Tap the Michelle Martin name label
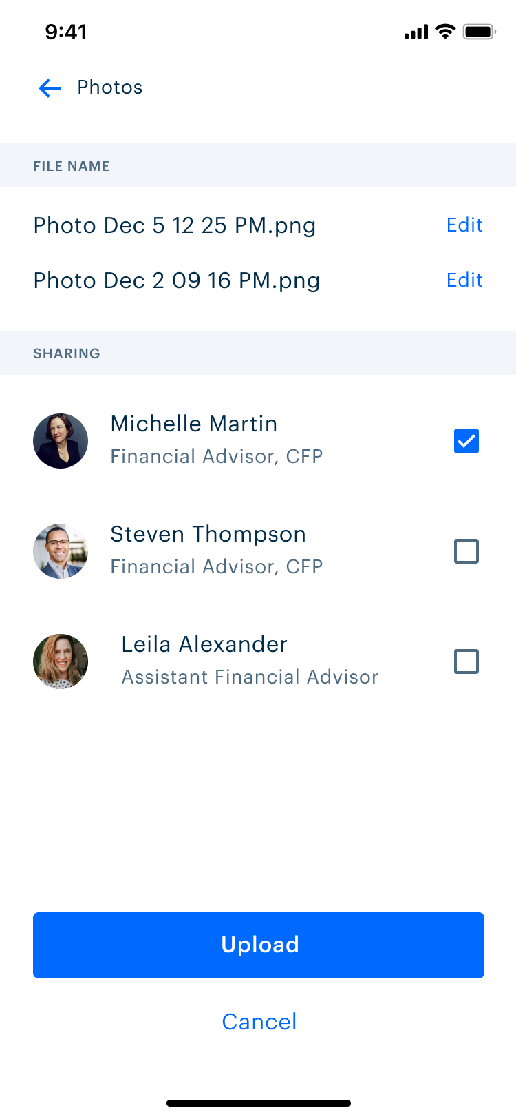The image size is (516, 1119). pos(194,424)
